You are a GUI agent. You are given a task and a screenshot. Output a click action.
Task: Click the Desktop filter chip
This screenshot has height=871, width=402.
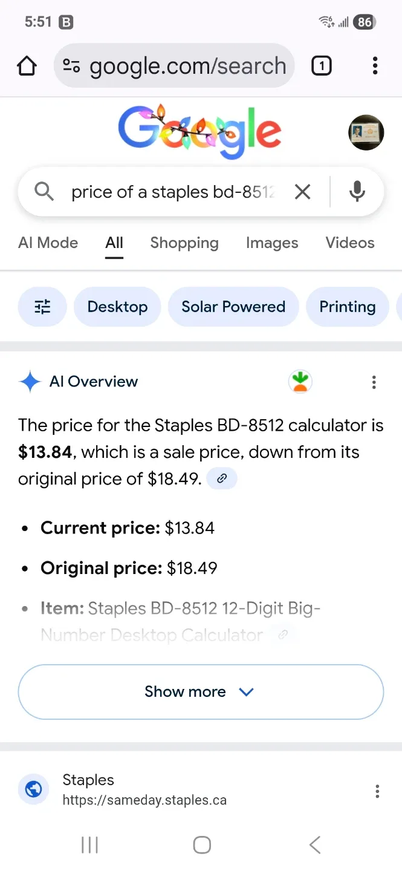pyautogui.click(x=117, y=307)
